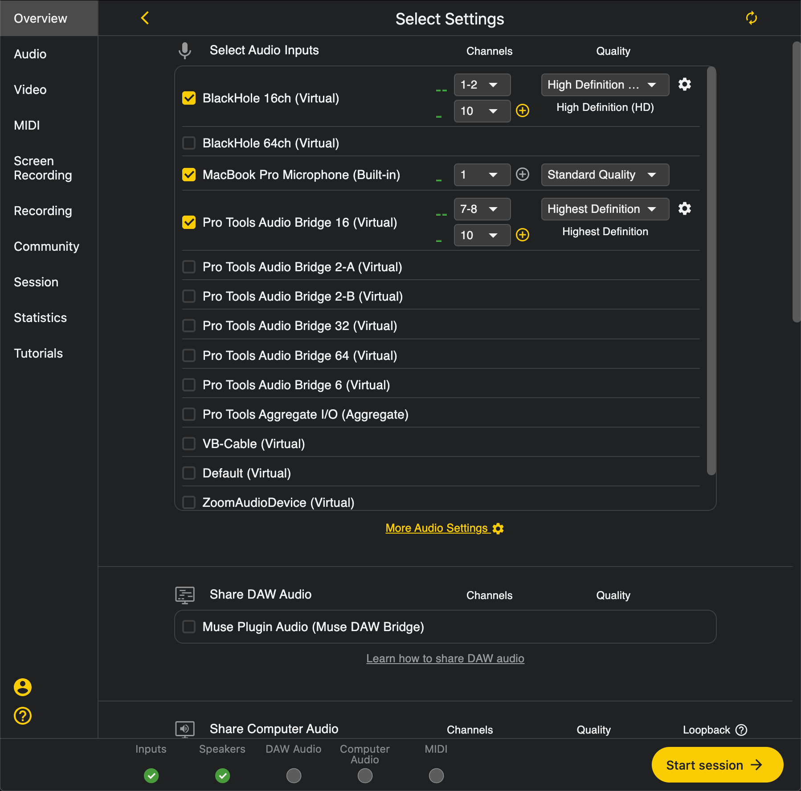This screenshot has width=801, height=791.
Task: Click the Loopback help icon
Action: [741, 730]
